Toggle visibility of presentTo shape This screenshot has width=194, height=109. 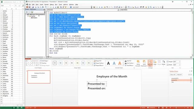point(191,80)
